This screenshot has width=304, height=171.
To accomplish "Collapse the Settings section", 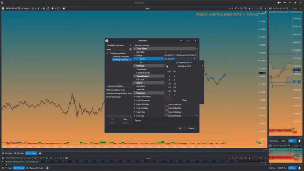I will (135, 66).
